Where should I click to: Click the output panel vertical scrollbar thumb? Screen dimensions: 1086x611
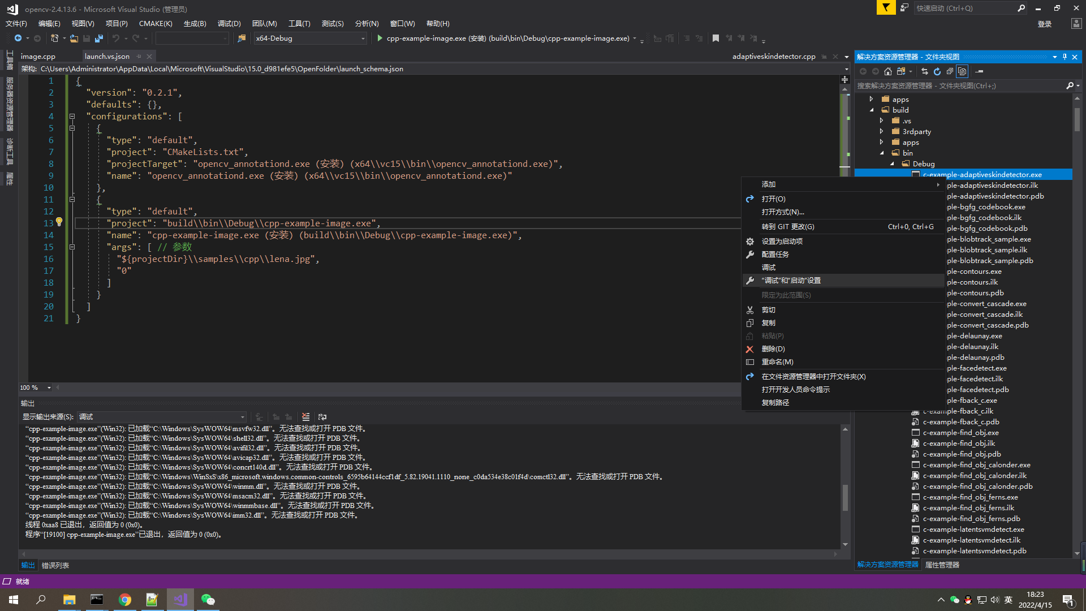[x=845, y=497]
